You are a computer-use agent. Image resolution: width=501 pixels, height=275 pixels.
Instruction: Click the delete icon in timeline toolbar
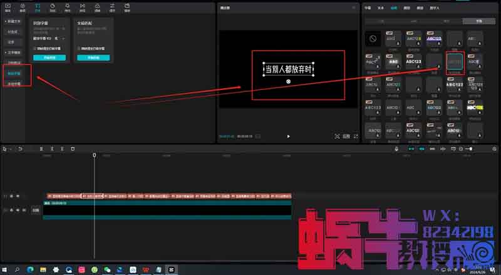[x=73, y=149]
